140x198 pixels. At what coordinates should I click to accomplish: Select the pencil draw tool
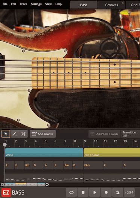click(x=15, y=134)
